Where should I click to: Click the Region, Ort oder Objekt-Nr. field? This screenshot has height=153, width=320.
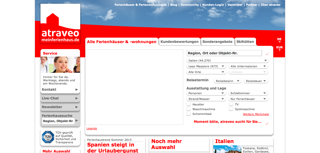pos(224,53)
